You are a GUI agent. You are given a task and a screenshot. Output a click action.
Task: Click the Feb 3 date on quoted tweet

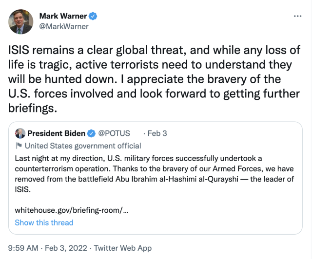[157, 133]
